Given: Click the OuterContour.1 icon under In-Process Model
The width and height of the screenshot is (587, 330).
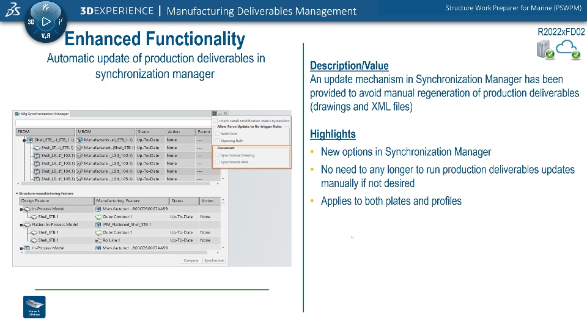Looking at the screenshot, I should point(98,217).
